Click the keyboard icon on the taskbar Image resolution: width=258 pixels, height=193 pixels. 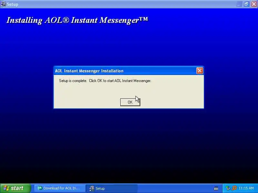216,188
